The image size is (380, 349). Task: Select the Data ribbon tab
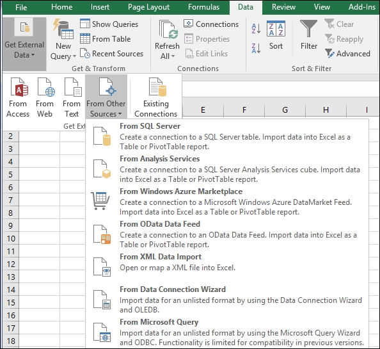[246, 7]
